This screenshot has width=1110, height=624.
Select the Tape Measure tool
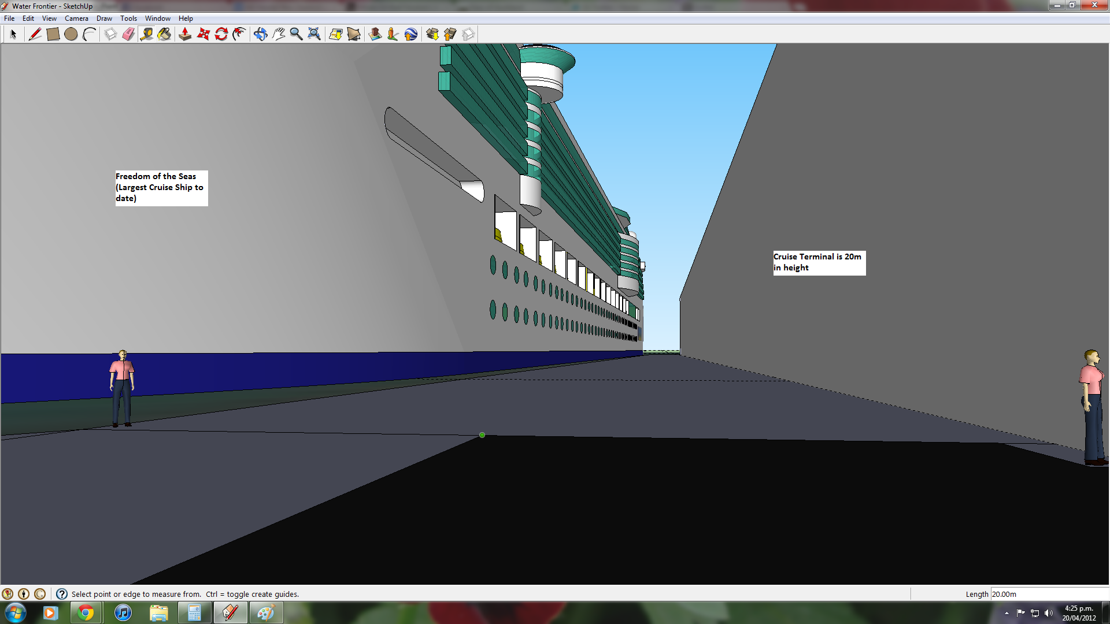[x=146, y=34]
